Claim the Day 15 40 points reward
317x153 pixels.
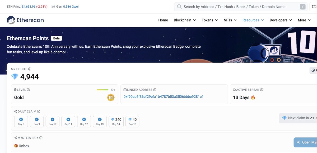click(x=133, y=121)
